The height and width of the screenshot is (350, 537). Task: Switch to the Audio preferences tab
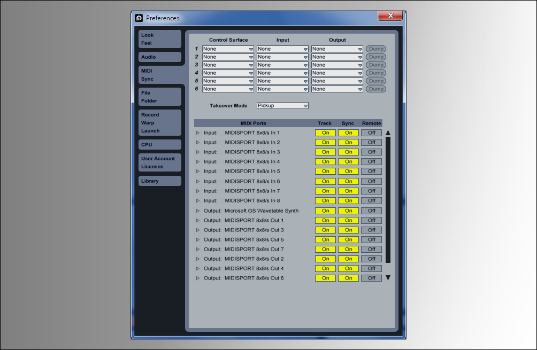point(159,57)
